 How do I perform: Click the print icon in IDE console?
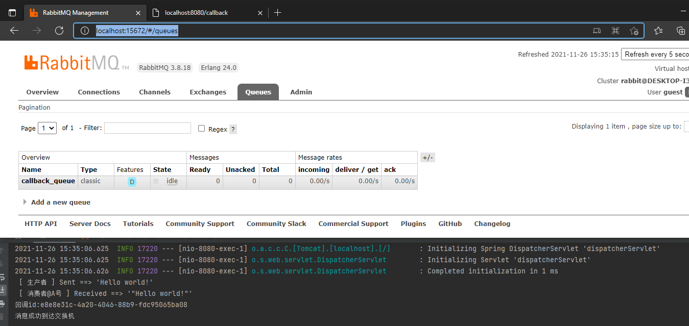pos(3,304)
